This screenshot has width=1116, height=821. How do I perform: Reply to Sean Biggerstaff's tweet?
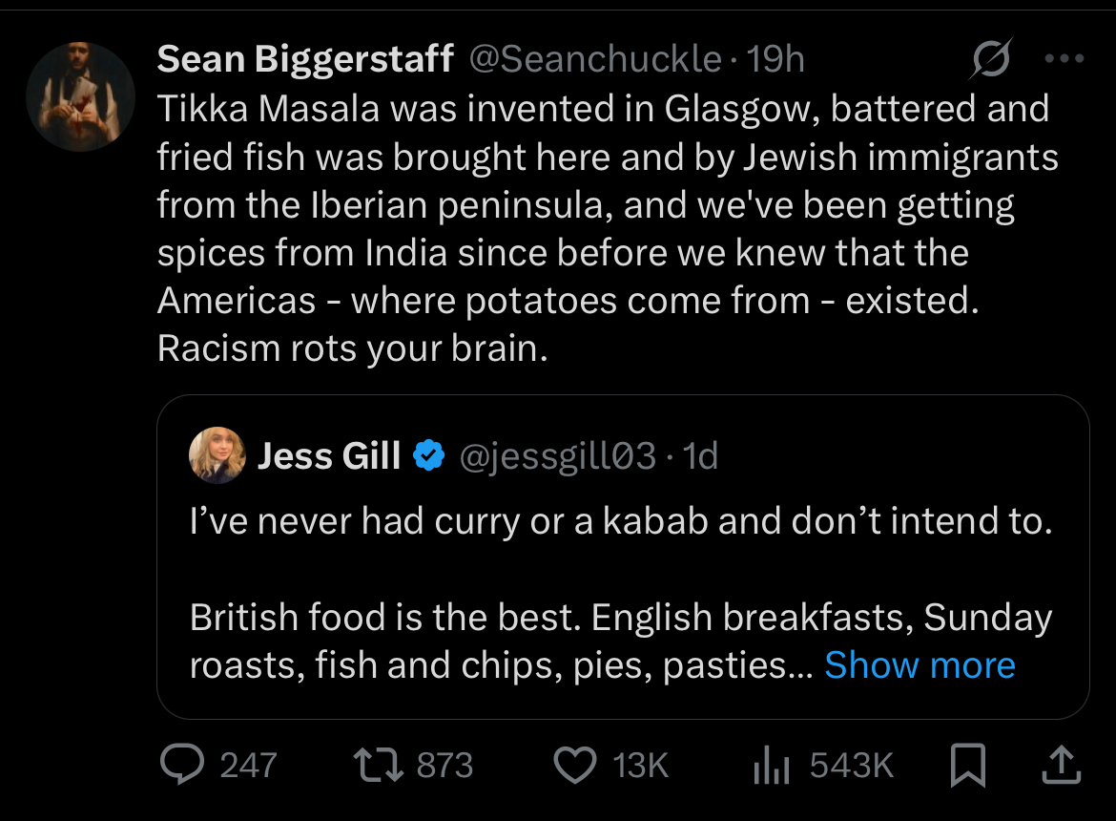[183, 765]
